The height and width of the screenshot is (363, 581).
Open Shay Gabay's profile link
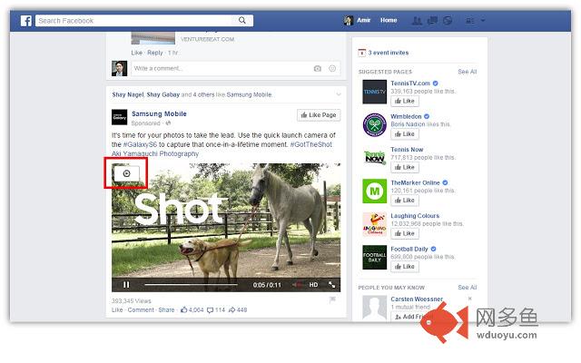coord(163,94)
